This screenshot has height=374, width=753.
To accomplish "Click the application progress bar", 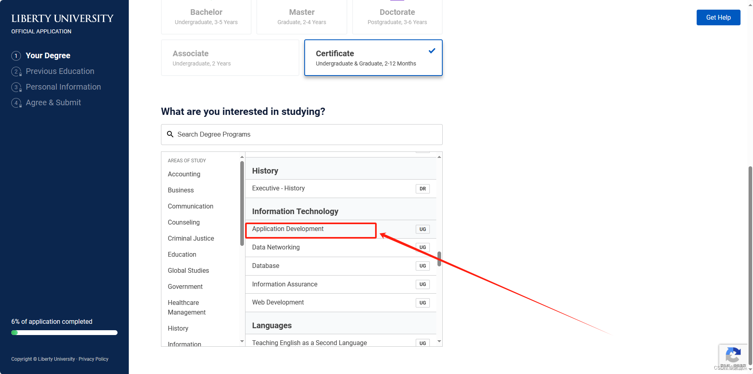I will [64, 333].
